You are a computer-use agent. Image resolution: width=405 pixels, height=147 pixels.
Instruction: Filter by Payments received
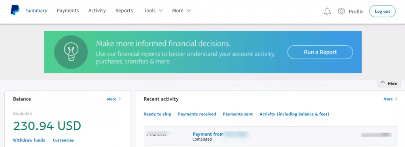coord(197,114)
